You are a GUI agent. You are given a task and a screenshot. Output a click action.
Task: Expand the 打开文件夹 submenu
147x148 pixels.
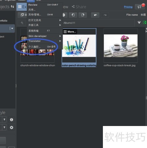[45, 20]
